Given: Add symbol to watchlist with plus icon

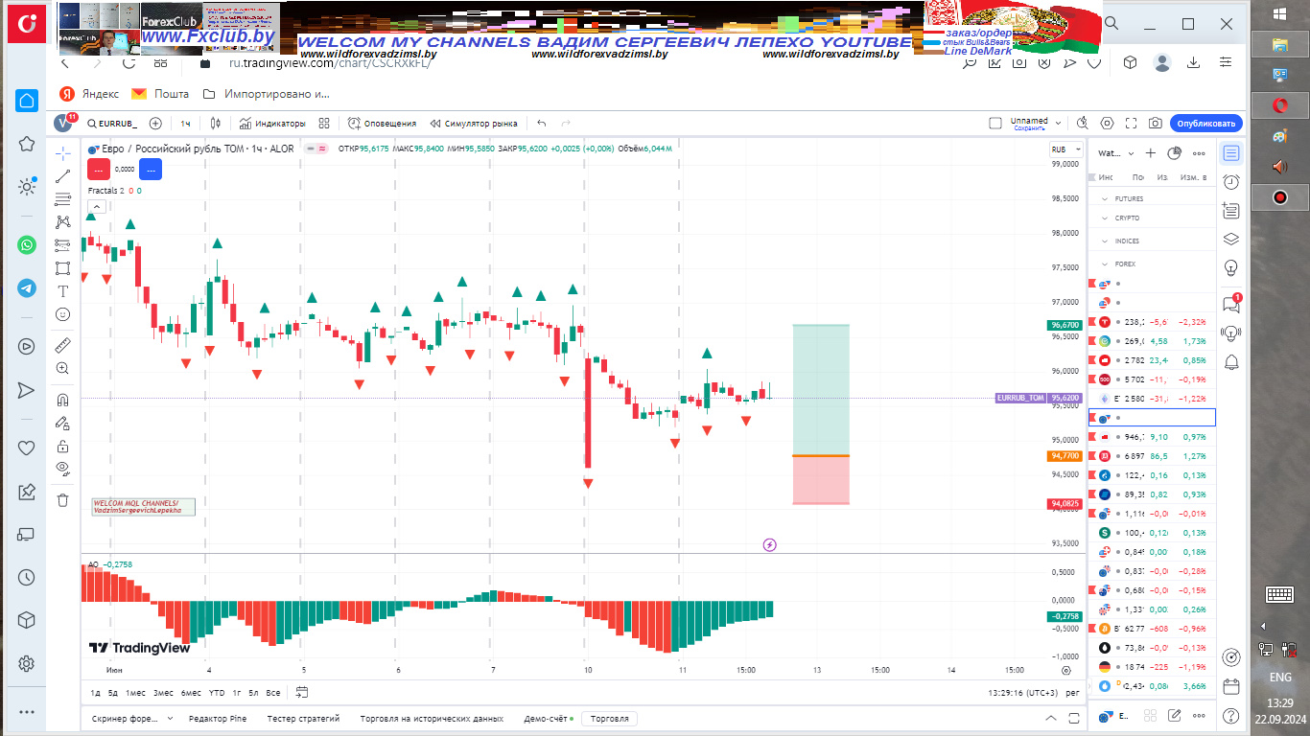Looking at the screenshot, I should 1151,153.
